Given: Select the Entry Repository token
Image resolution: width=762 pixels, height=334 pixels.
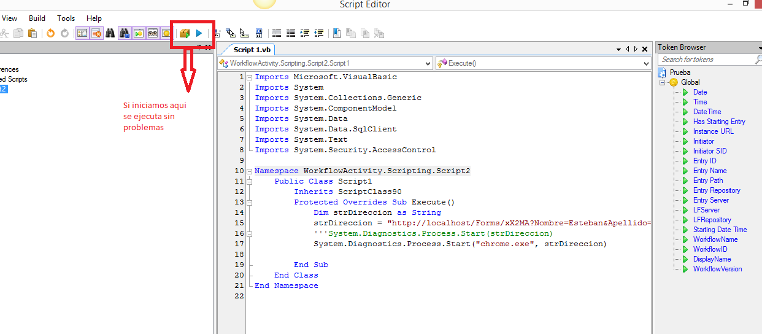Looking at the screenshot, I should coord(717,190).
